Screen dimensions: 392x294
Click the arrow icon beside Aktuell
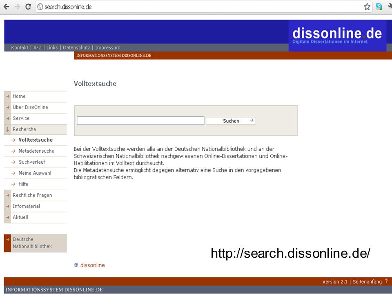[x=7, y=217]
